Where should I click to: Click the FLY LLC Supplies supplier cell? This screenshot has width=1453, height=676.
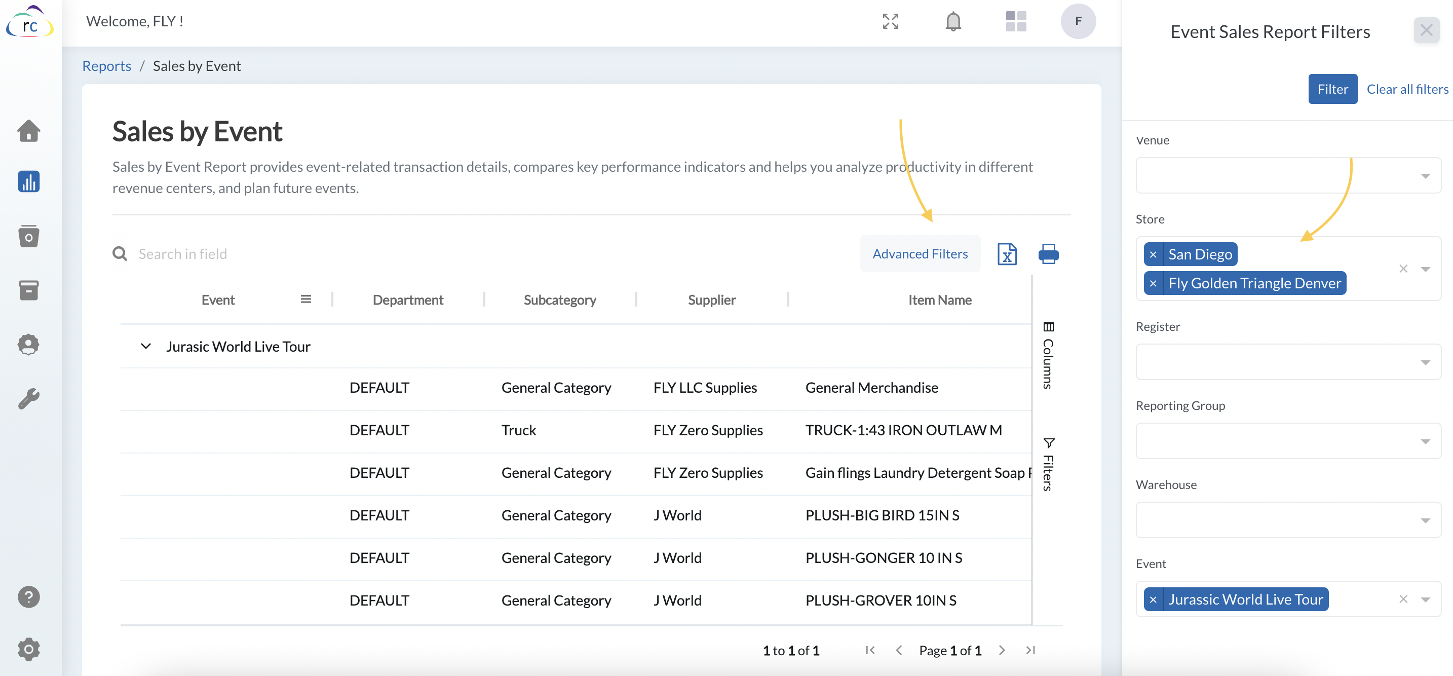(705, 388)
